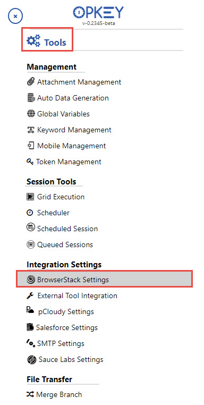
Task: Click the Global Variables globe icon
Action: point(30,114)
